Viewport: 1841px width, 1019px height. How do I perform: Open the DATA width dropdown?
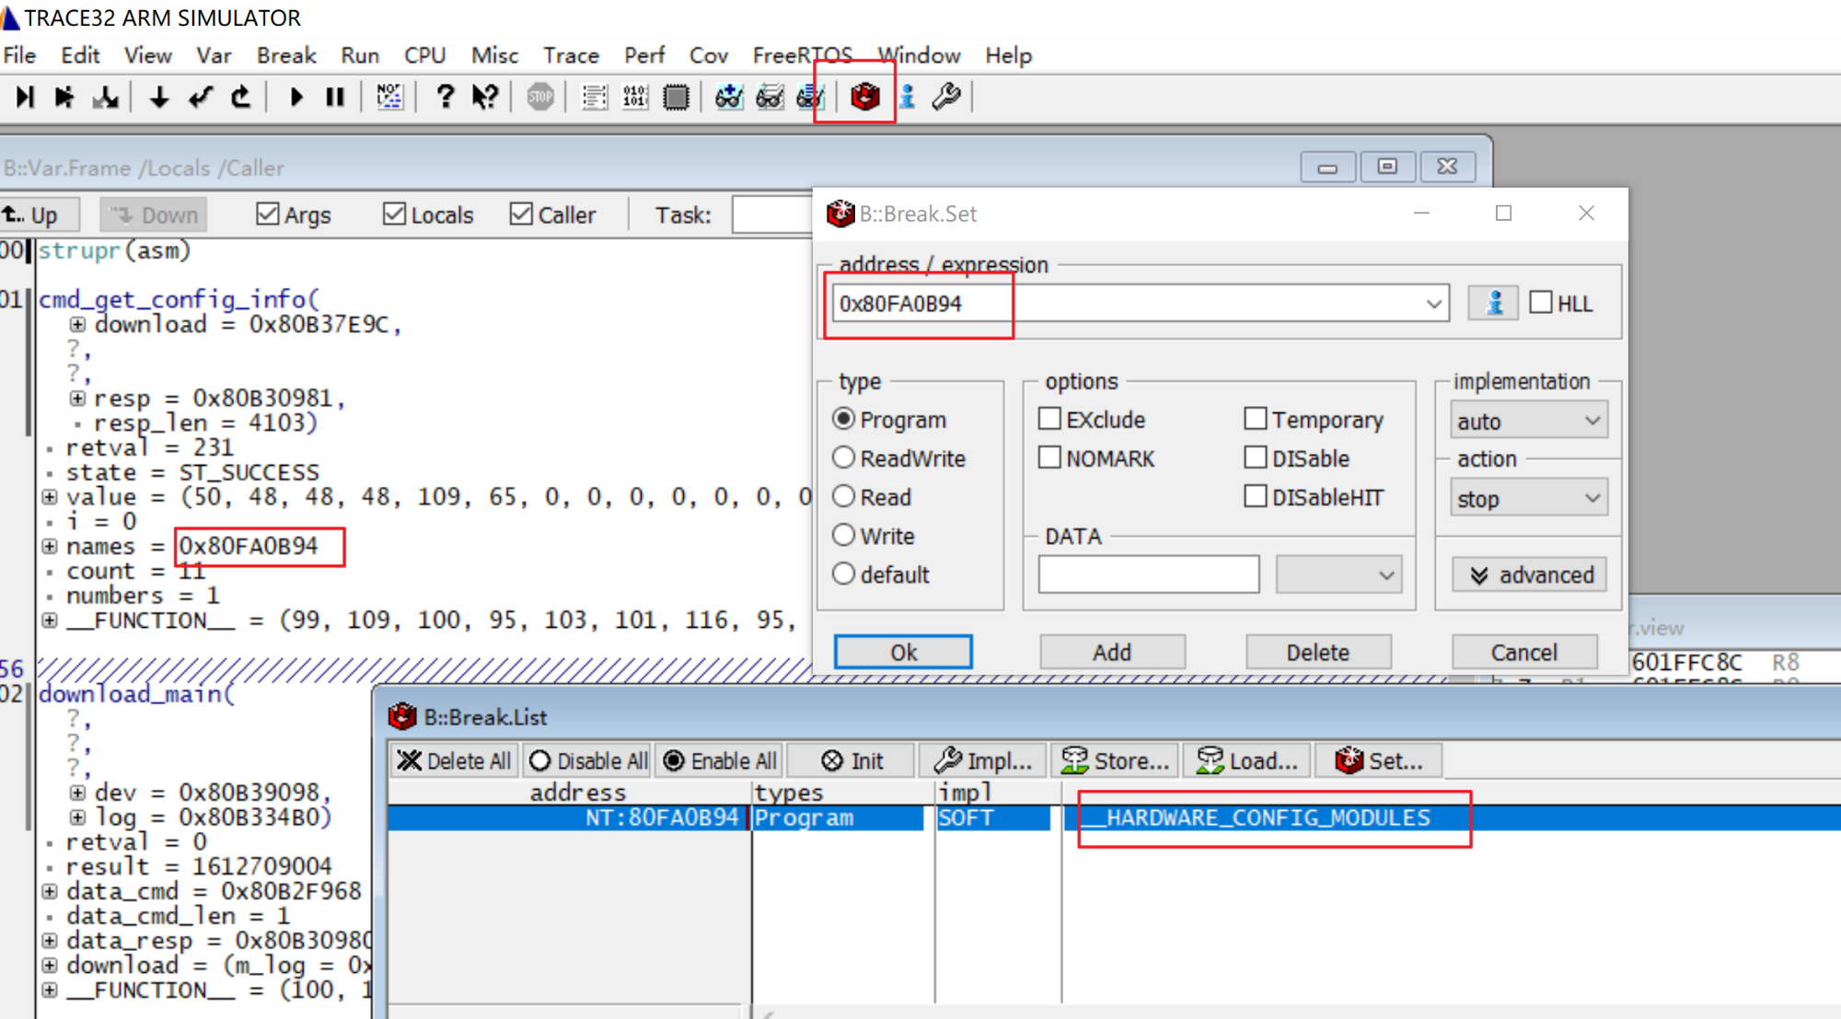point(1338,575)
